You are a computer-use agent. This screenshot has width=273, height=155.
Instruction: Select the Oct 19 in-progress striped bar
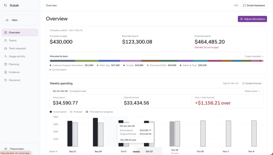coord(172,134)
